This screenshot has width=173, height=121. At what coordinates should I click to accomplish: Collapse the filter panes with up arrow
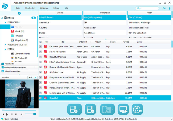[106, 39]
